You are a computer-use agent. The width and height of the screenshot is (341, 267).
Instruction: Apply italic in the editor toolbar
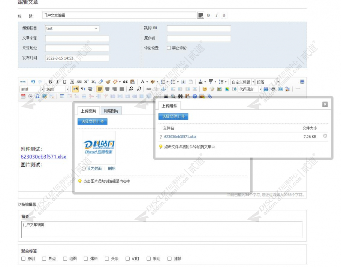click(x=57, y=82)
